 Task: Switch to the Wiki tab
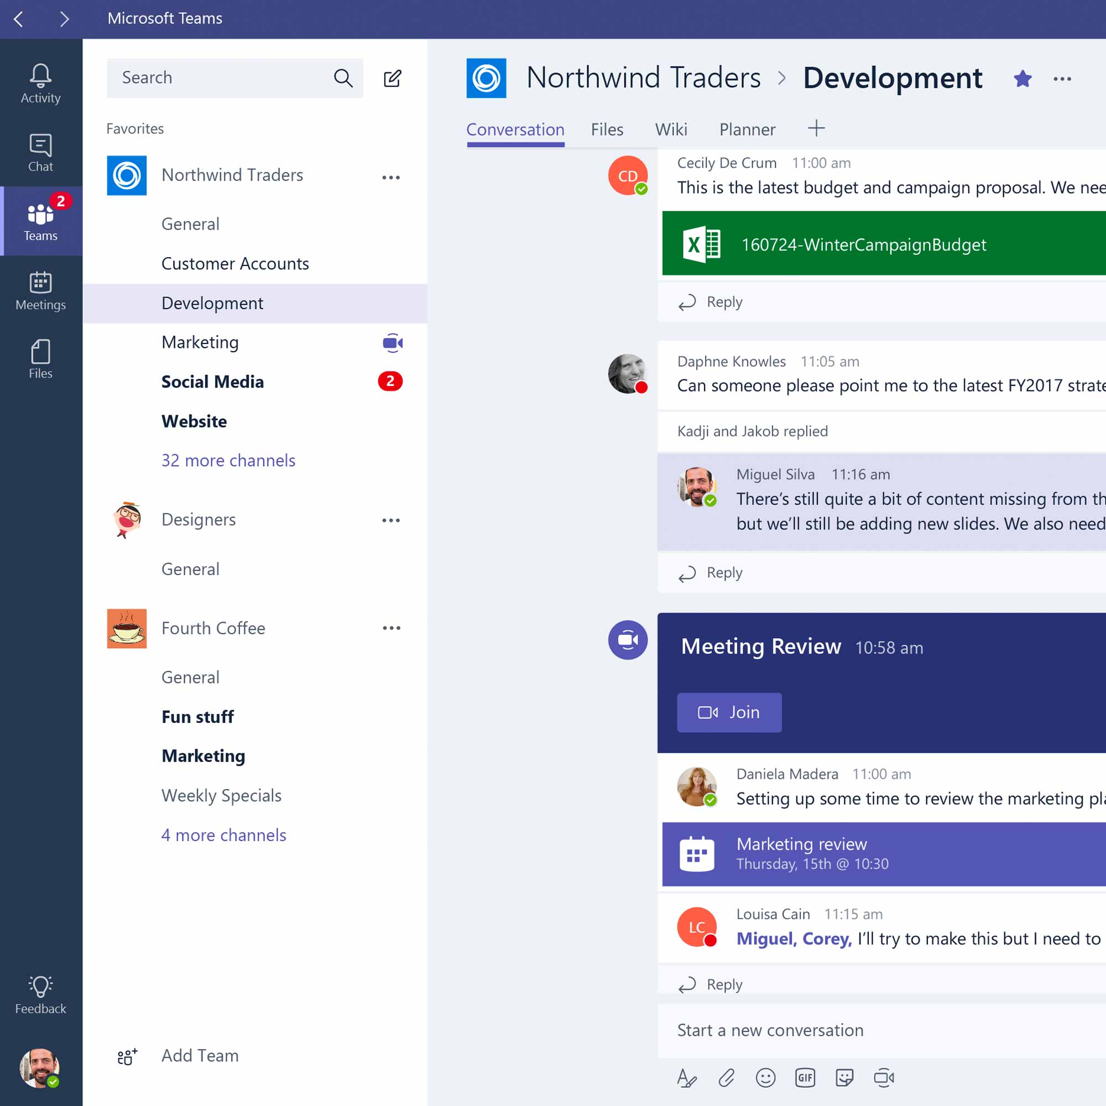click(670, 129)
